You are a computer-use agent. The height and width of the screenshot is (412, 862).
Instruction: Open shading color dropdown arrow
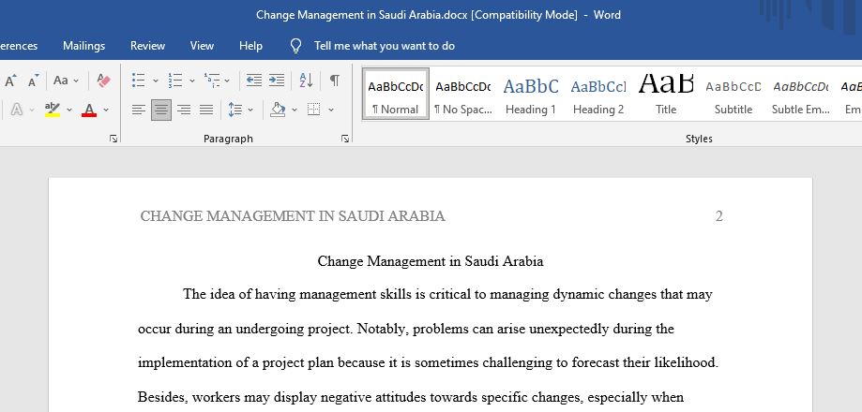pyautogui.click(x=295, y=110)
